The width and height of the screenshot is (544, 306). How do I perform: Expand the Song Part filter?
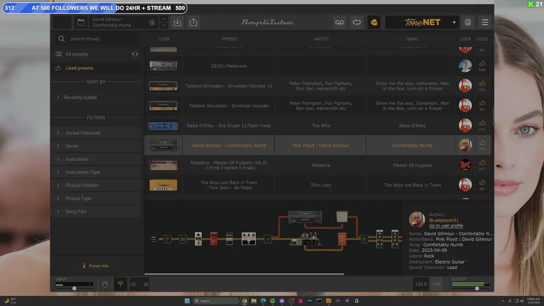coord(96,212)
